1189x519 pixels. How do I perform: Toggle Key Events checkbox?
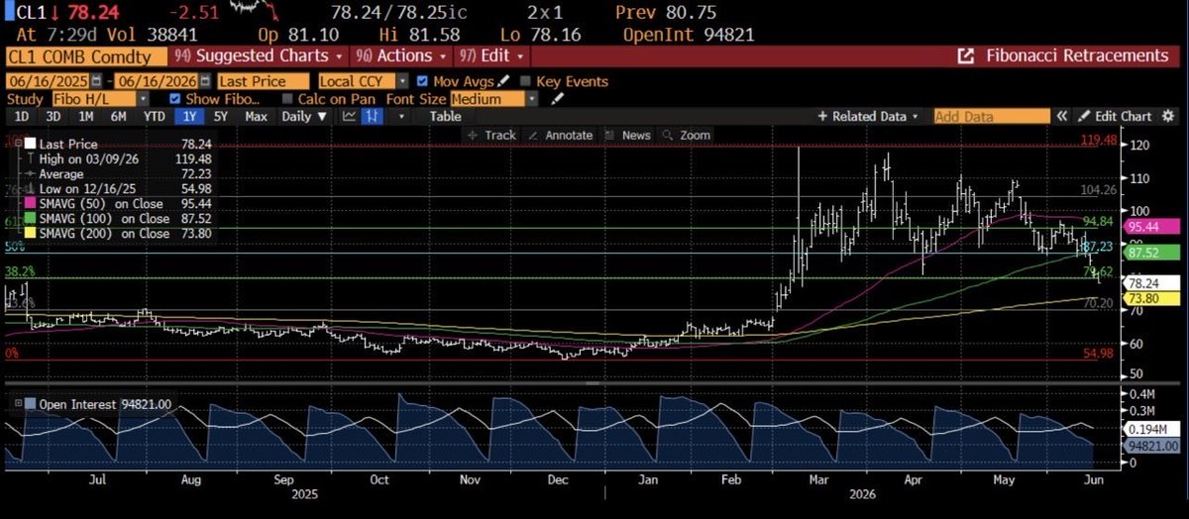[526, 81]
